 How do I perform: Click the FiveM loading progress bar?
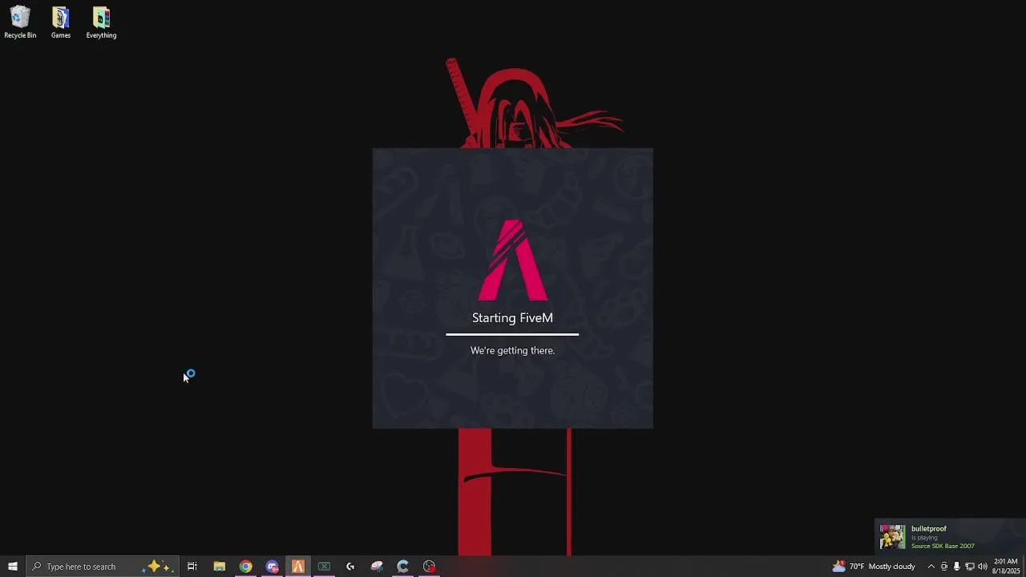pos(512,334)
